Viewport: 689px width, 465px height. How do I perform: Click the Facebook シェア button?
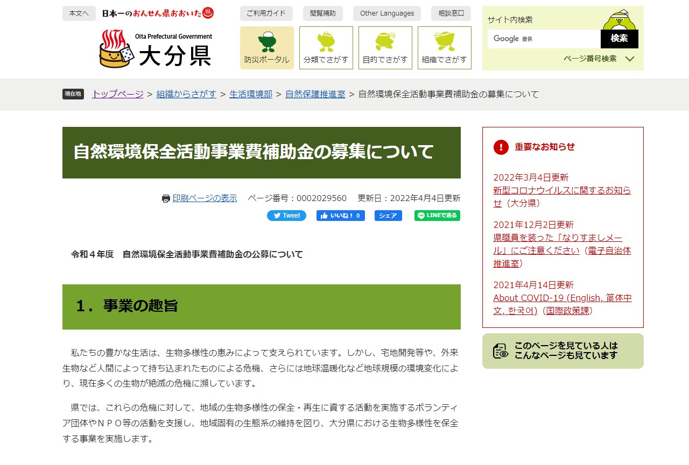point(388,216)
